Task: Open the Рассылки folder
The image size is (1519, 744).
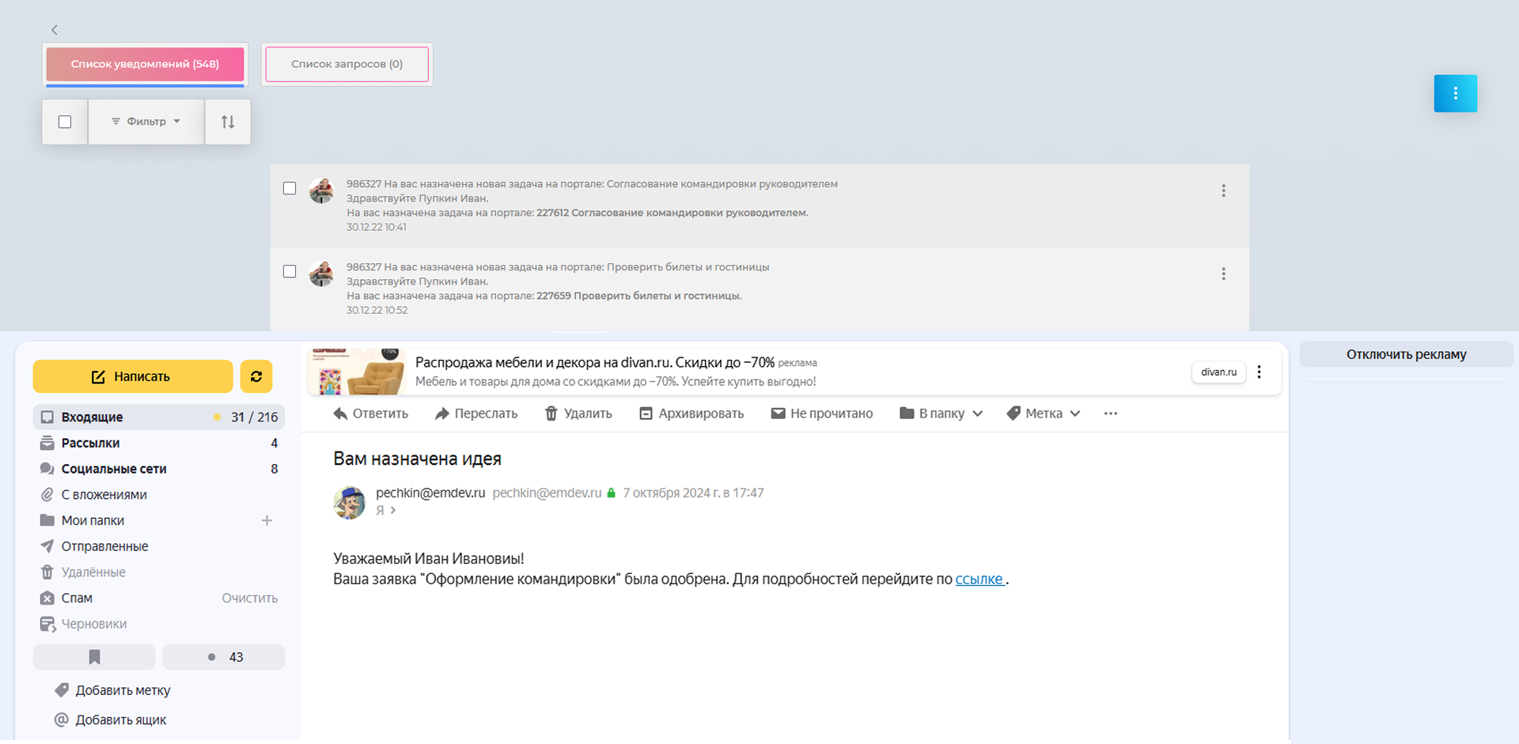Action: pos(91,443)
